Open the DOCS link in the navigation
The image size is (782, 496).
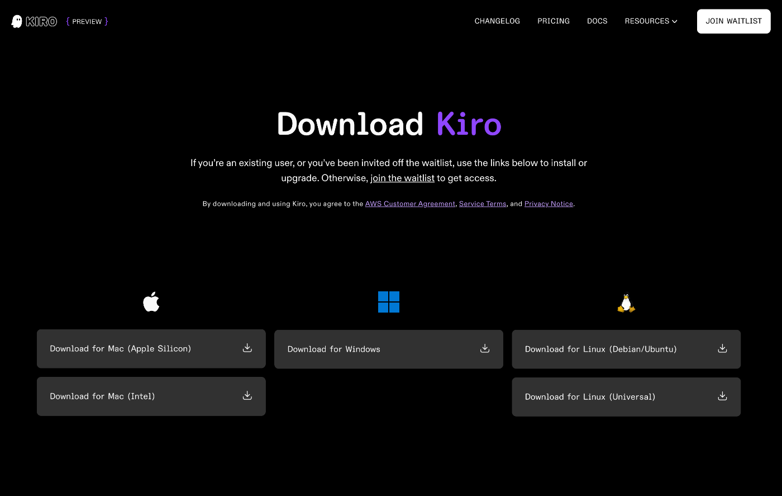(x=597, y=21)
